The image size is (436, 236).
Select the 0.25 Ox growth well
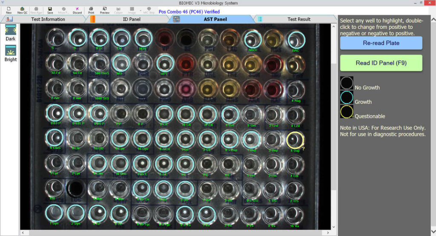tap(141, 189)
